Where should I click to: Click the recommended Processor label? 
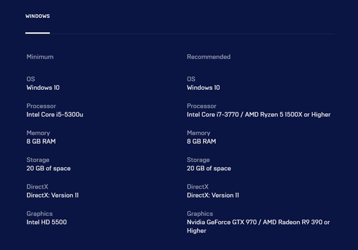tap(202, 106)
